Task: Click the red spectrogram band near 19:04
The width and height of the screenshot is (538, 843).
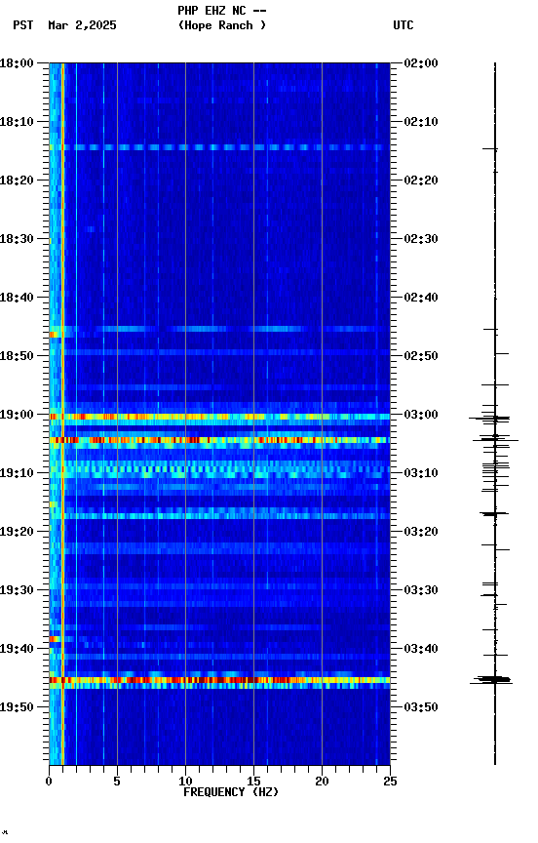Action: click(219, 440)
